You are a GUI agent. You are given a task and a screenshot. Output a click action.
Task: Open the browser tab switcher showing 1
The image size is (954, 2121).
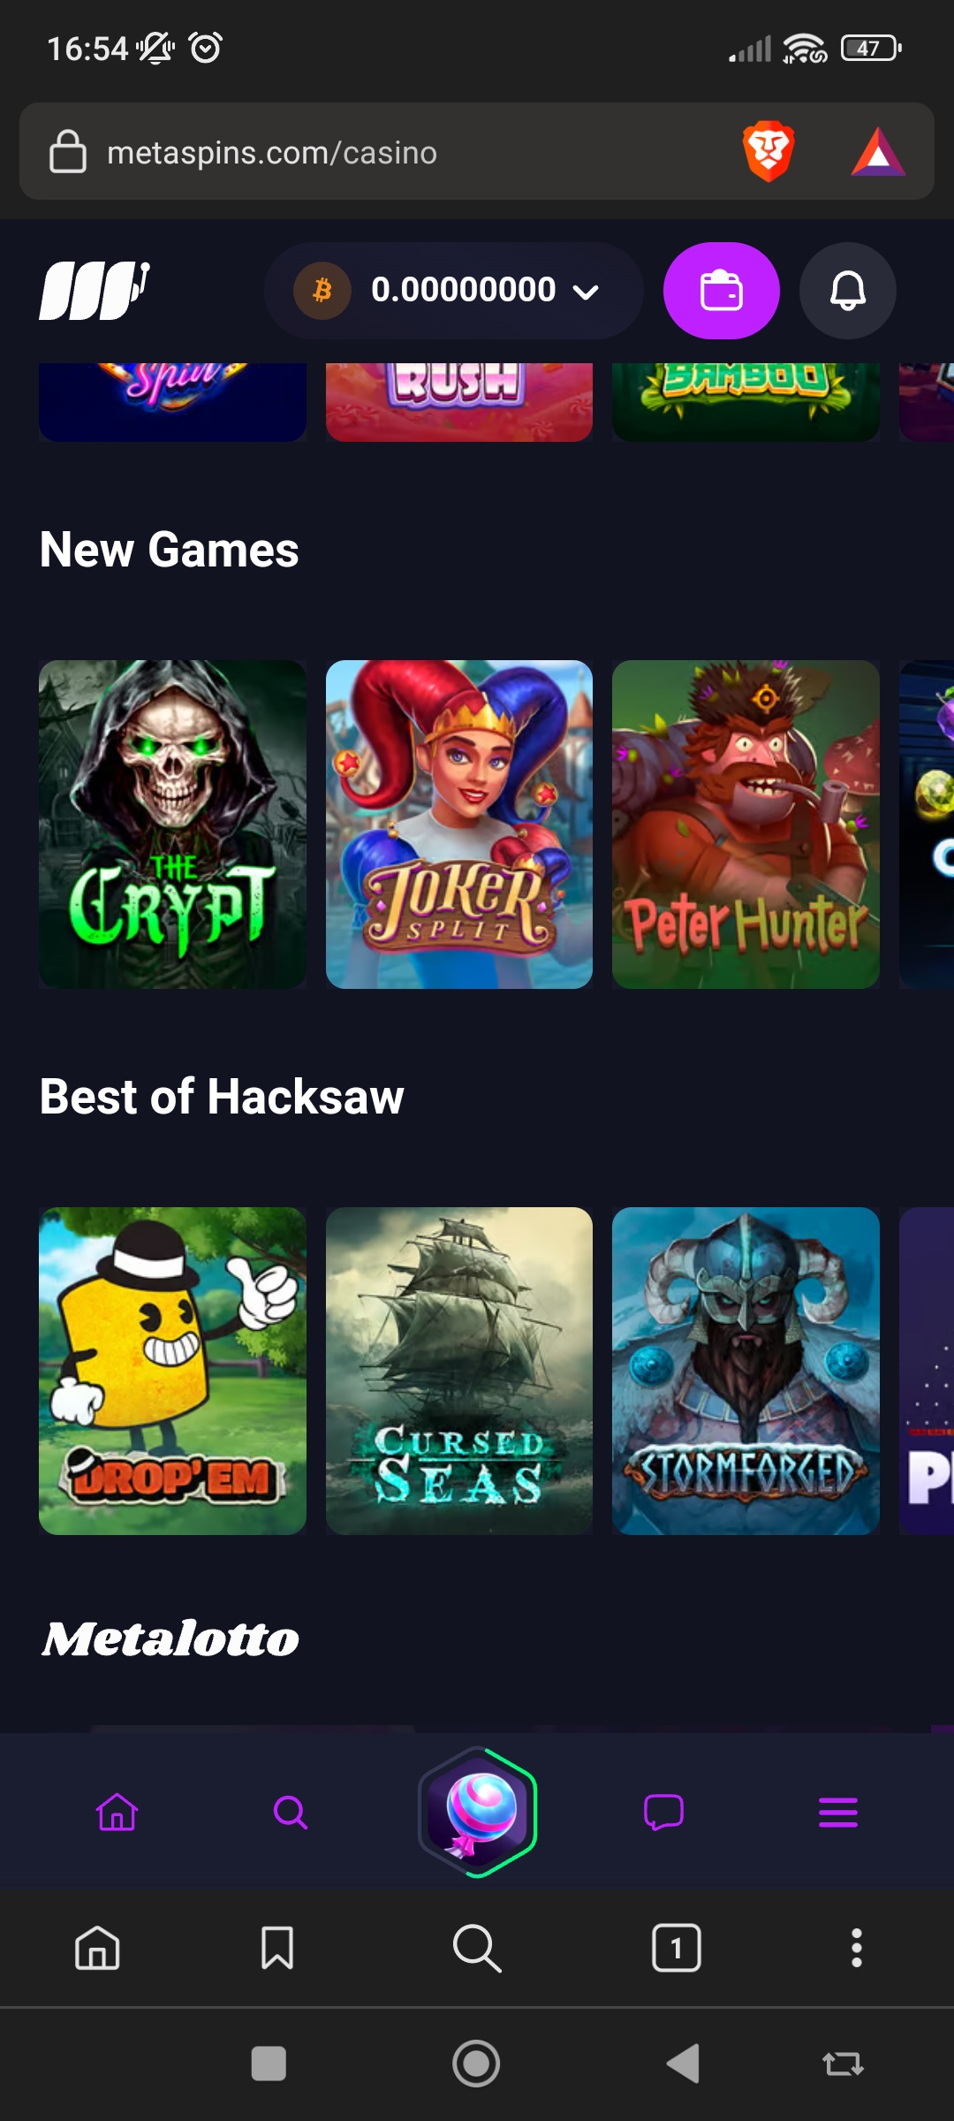pyautogui.click(x=677, y=1948)
